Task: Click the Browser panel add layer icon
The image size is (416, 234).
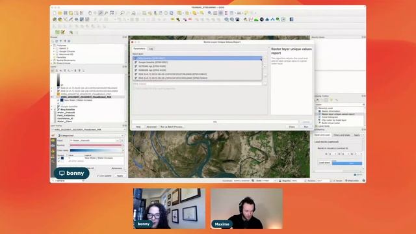Action: tap(53, 41)
